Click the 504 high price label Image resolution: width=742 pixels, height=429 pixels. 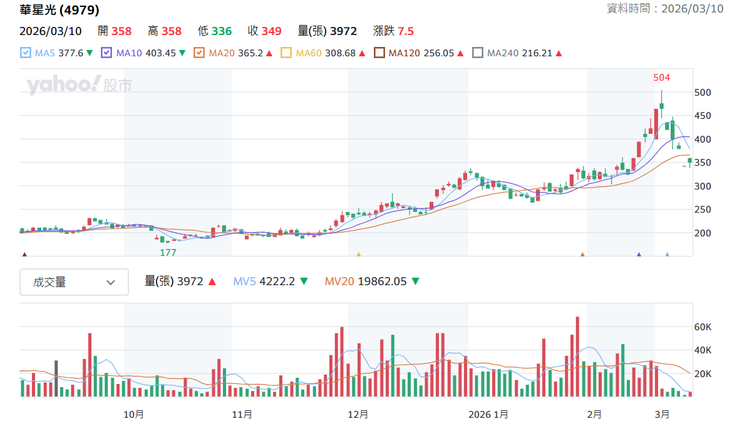coord(662,78)
